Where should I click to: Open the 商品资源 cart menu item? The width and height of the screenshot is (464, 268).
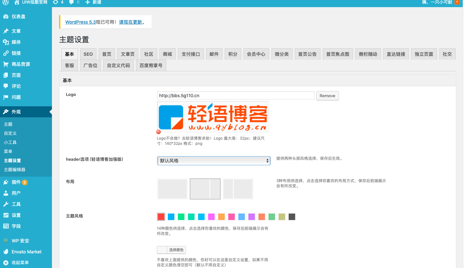[20, 64]
